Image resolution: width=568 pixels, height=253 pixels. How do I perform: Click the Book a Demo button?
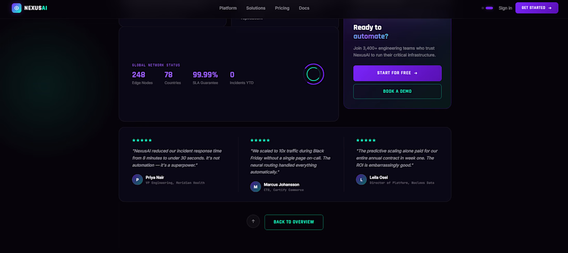tap(398, 91)
